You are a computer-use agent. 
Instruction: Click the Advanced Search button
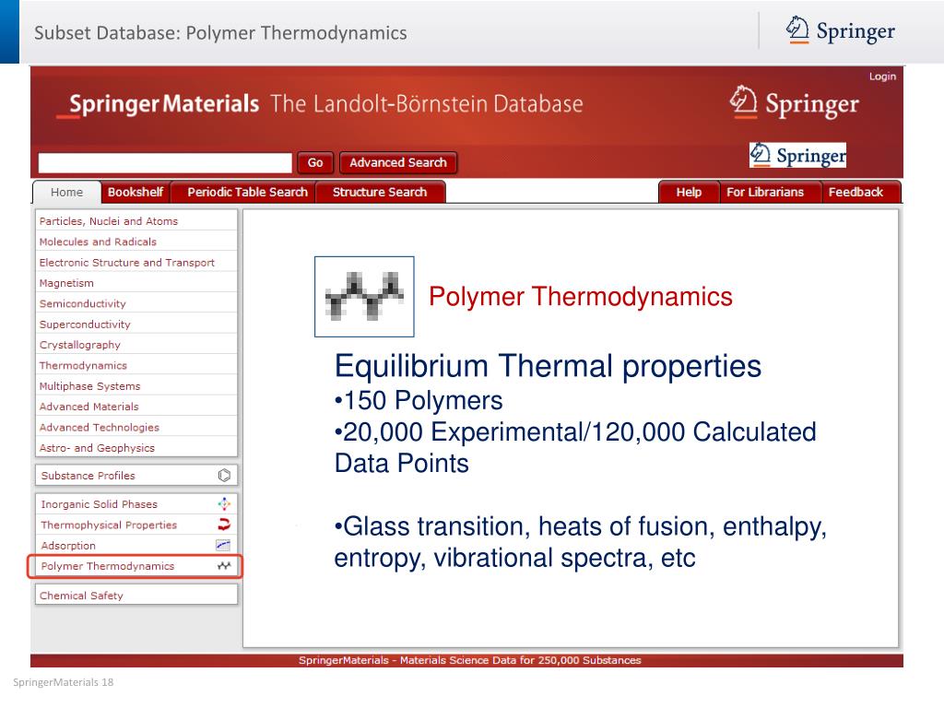click(x=398, y=162)
